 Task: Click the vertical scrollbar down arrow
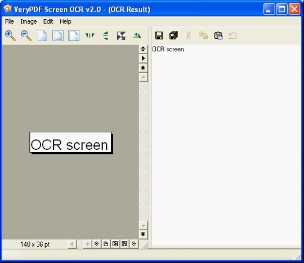pyautogui.click(x=143, y=225)
